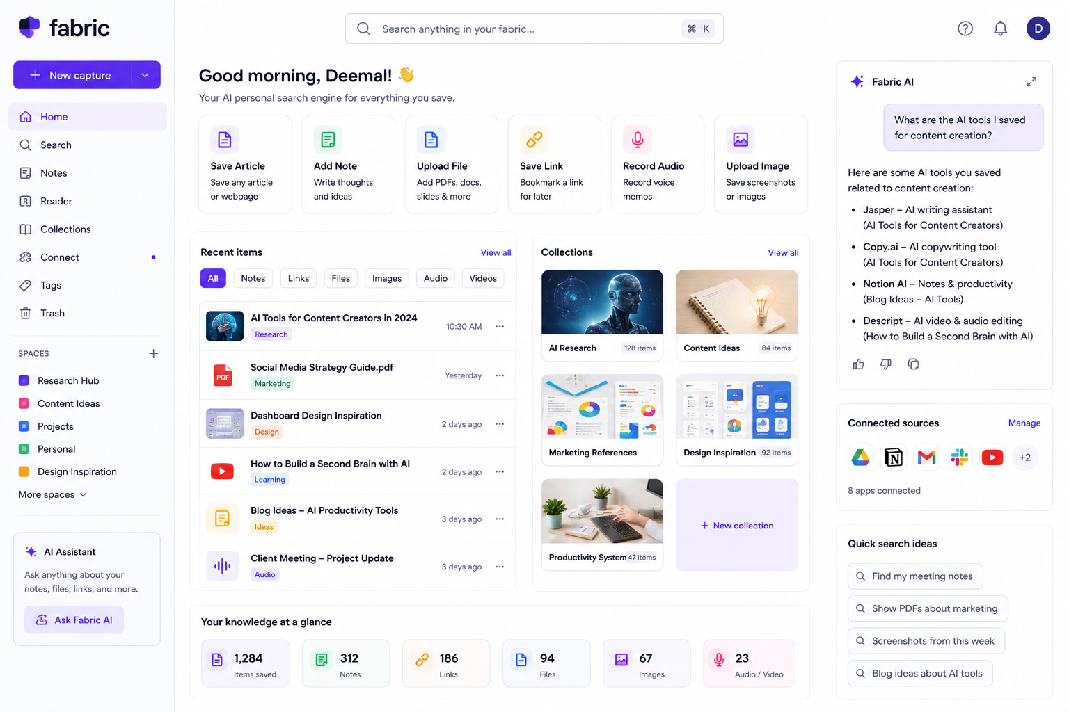
Task: Open Gmail connected source
Action: click(x=926, y=458)
